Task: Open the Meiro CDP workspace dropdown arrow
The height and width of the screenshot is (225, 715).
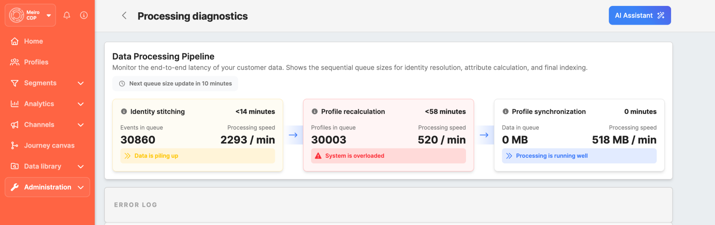Action: 49,15
